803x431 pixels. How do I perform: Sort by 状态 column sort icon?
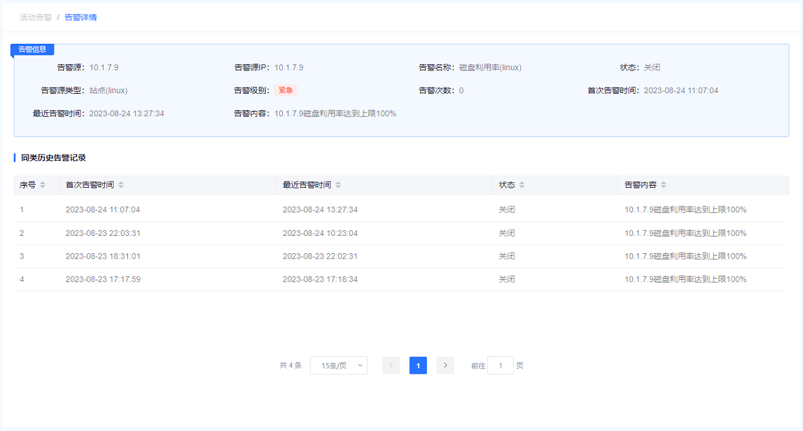click(522, 185)
